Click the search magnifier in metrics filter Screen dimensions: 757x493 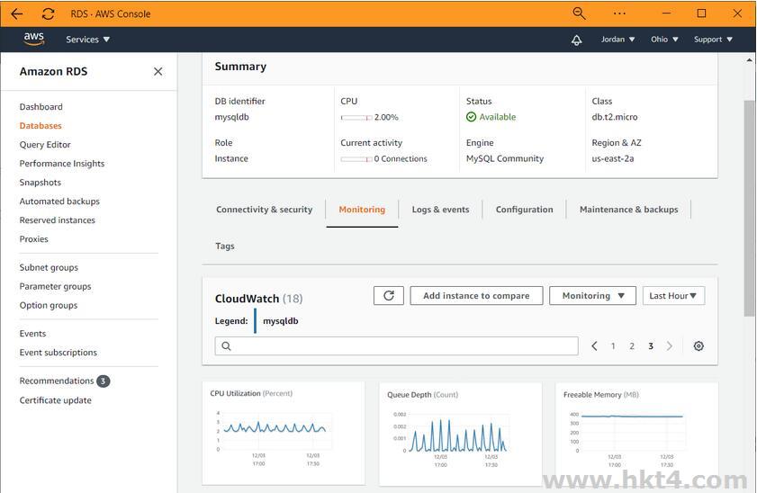226,345
